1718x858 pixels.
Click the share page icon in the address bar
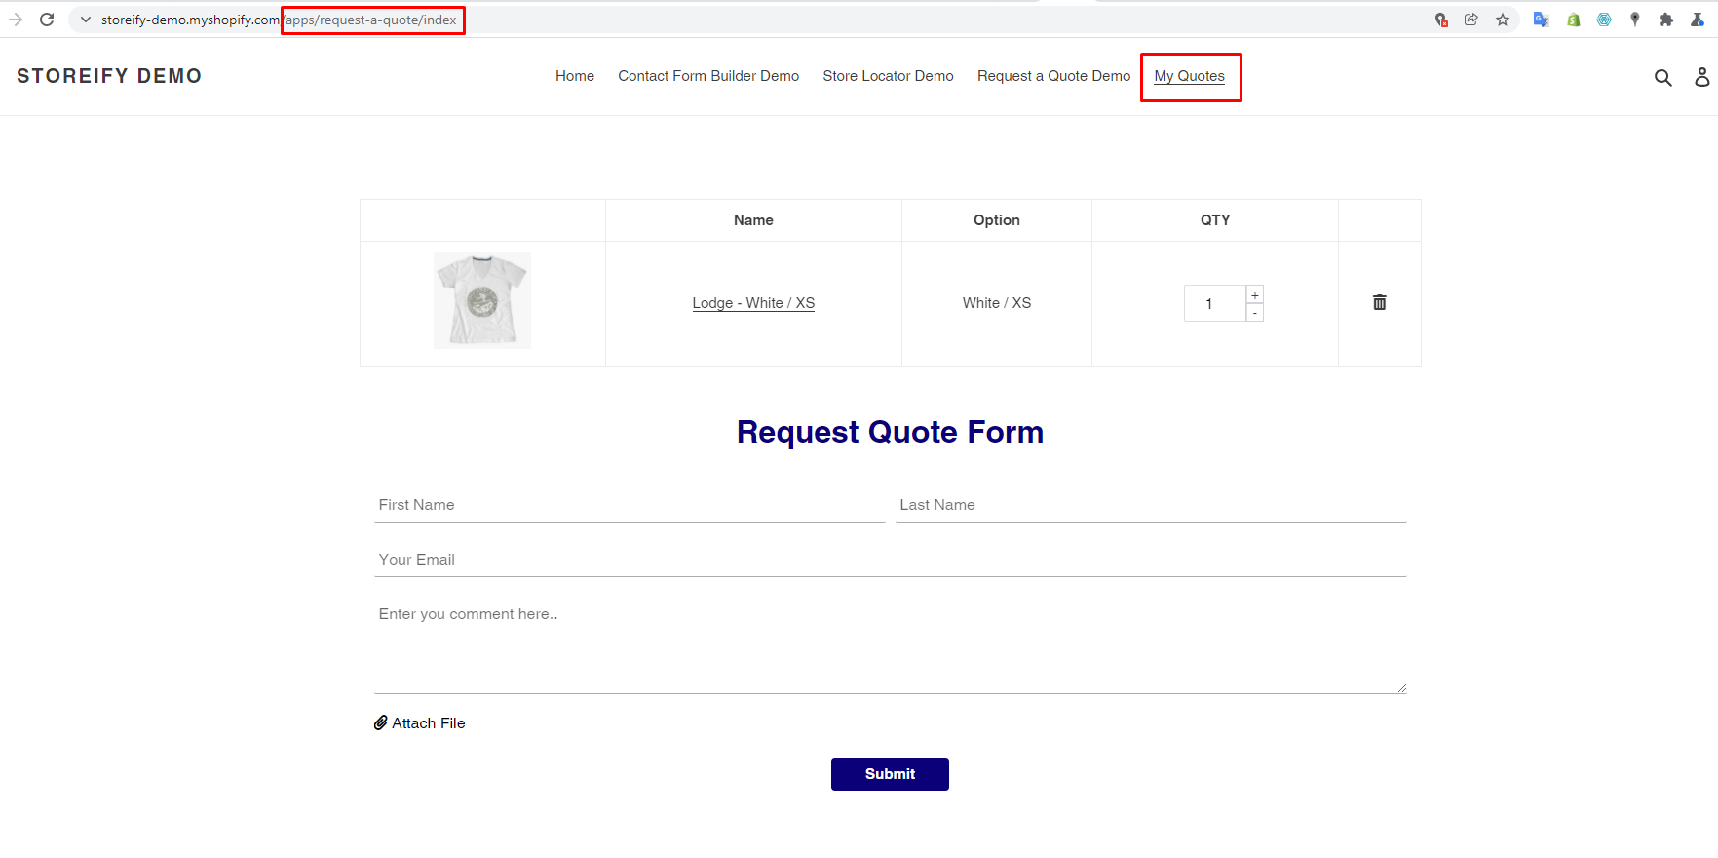[1471, 19]
